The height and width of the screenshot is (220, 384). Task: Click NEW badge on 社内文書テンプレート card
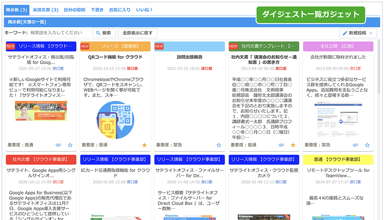coord(233,46)
